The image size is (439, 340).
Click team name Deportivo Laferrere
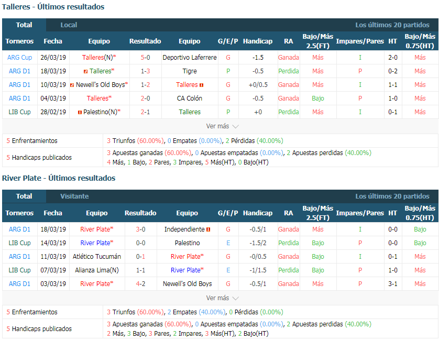[x=190, y=58]
